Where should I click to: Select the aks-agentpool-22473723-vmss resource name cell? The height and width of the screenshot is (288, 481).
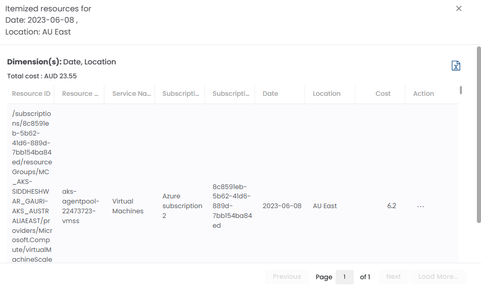click(x=80, y=206)
